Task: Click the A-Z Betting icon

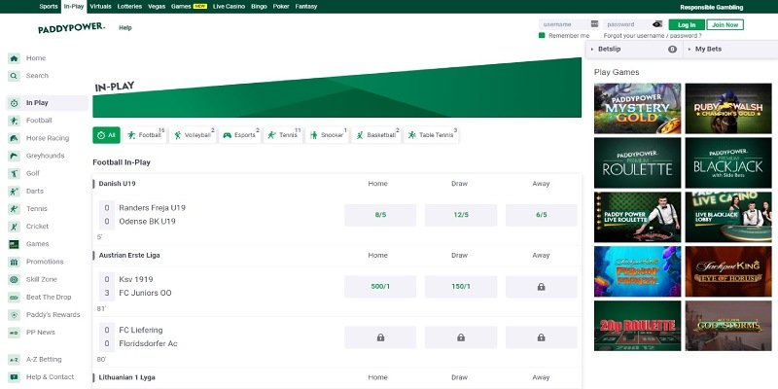Action: [x=14, y=359]
